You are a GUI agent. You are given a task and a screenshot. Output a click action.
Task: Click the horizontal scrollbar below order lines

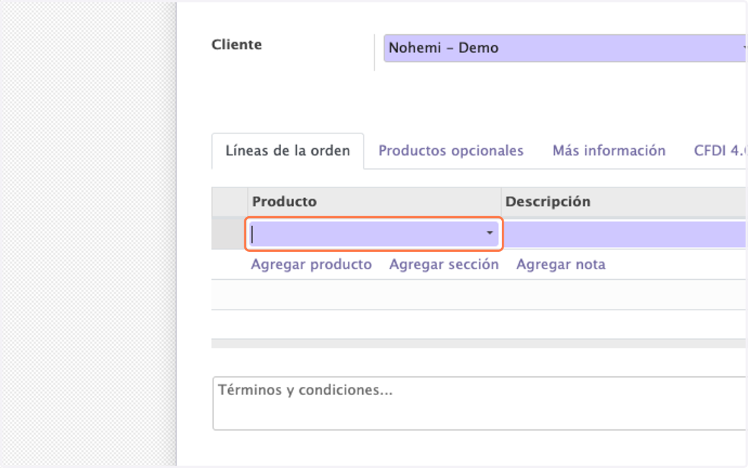(479, 343)
